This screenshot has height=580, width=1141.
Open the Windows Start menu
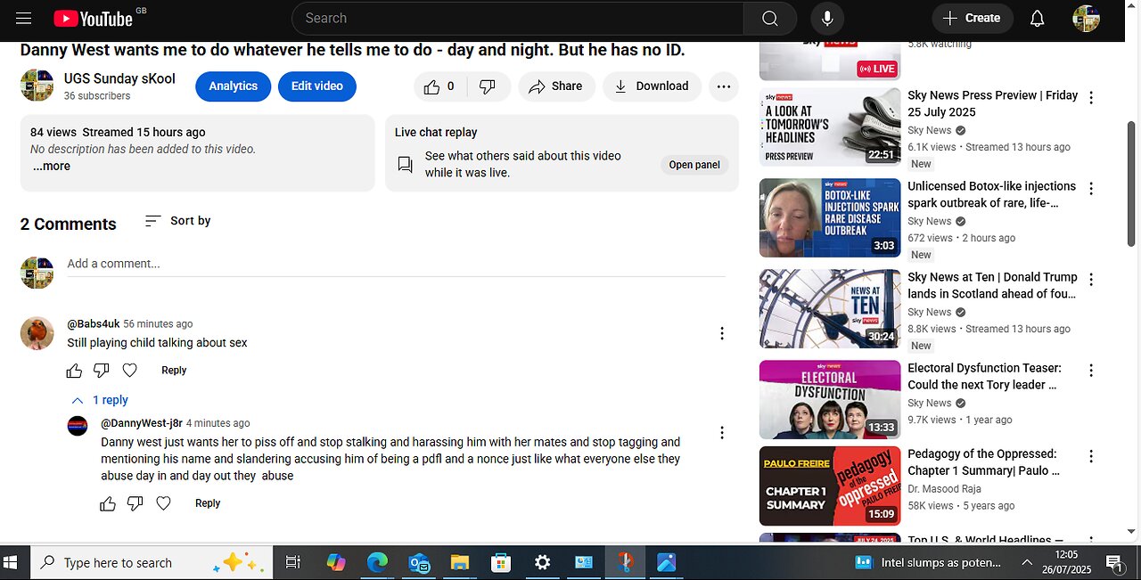(11, 563)
